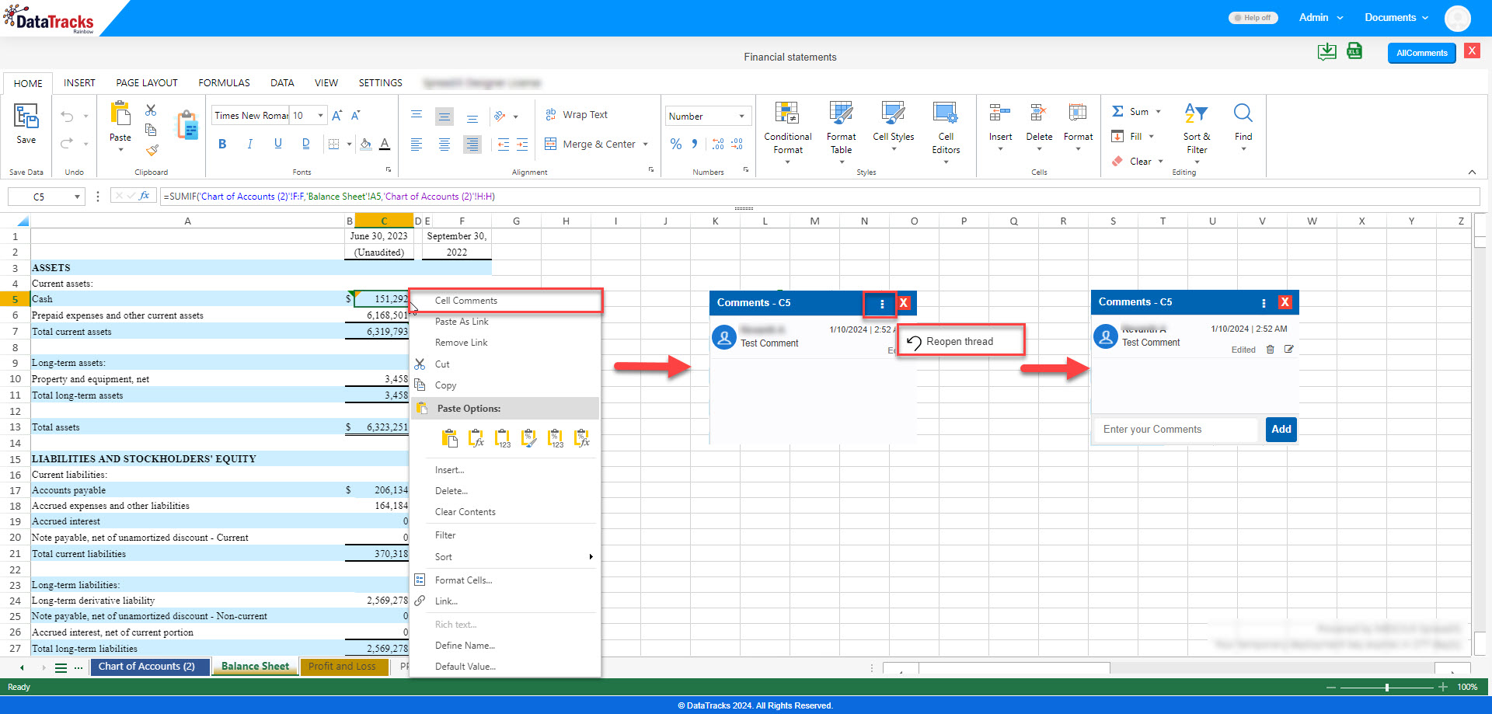Open the Sort submenu in context menu
Screen dimensions: 1492x714
(x=506, y=557)
